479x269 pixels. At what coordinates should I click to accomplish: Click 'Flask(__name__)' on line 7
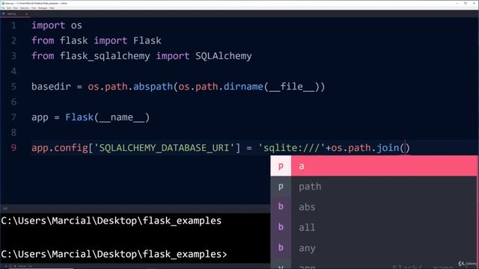point(108,117)
